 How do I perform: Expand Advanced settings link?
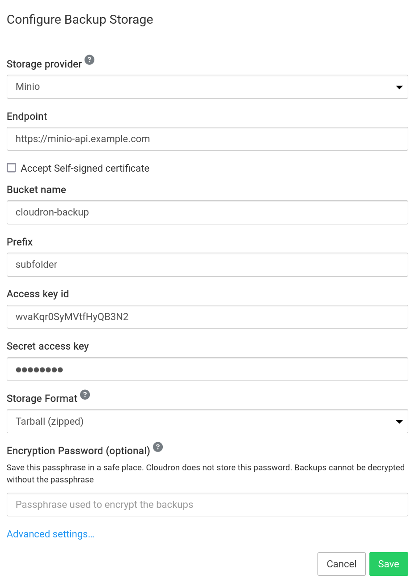point(51,534)
